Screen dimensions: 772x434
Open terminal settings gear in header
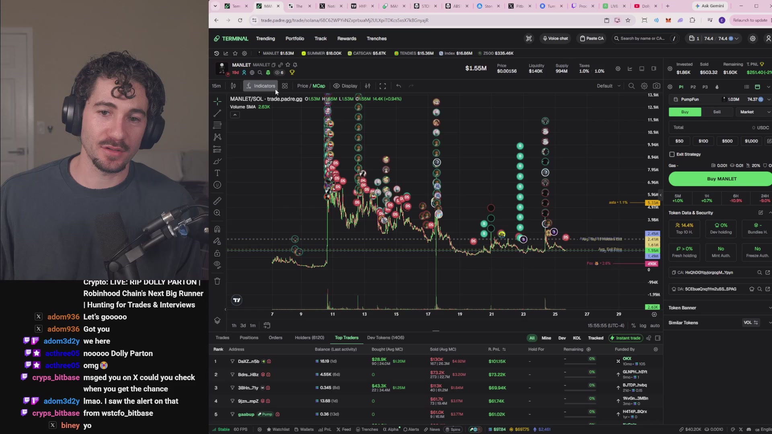pos(753,39)
